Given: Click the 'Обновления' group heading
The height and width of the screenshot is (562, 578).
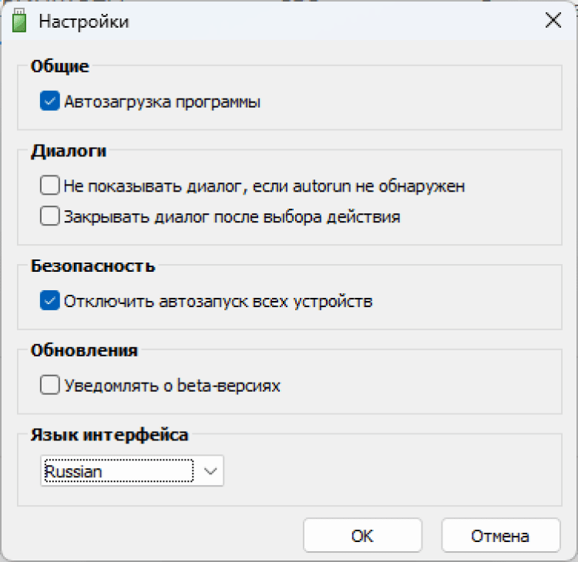Looking at the screenshot, I should [84, 350].
